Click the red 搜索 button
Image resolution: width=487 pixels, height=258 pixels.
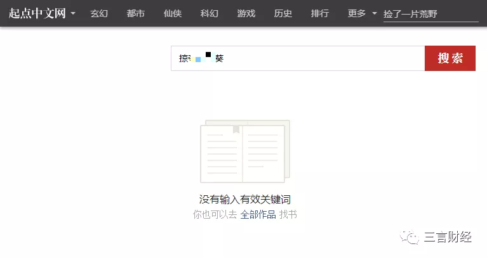(450, 58)
